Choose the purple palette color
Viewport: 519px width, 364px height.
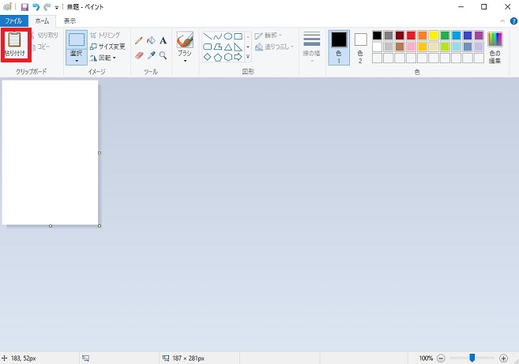tap(479, 36)
